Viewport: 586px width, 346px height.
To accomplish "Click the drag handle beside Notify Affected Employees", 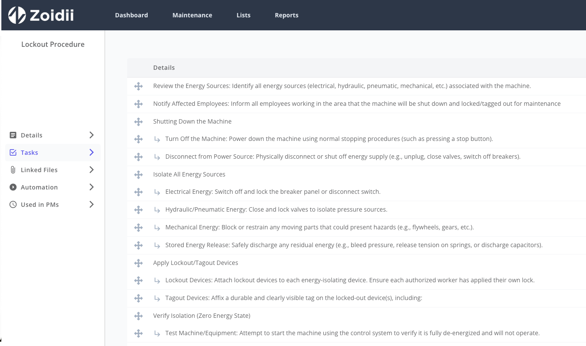I will (138, 104).
